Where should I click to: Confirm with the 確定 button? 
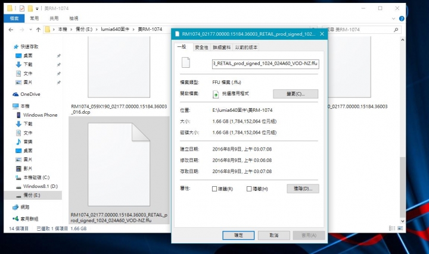pyautogui.click(x=238, y=235)
